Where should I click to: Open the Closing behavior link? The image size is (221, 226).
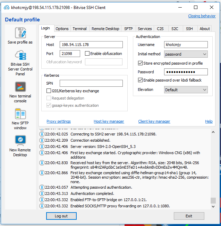pyautogui.click(x=202, y=16)
